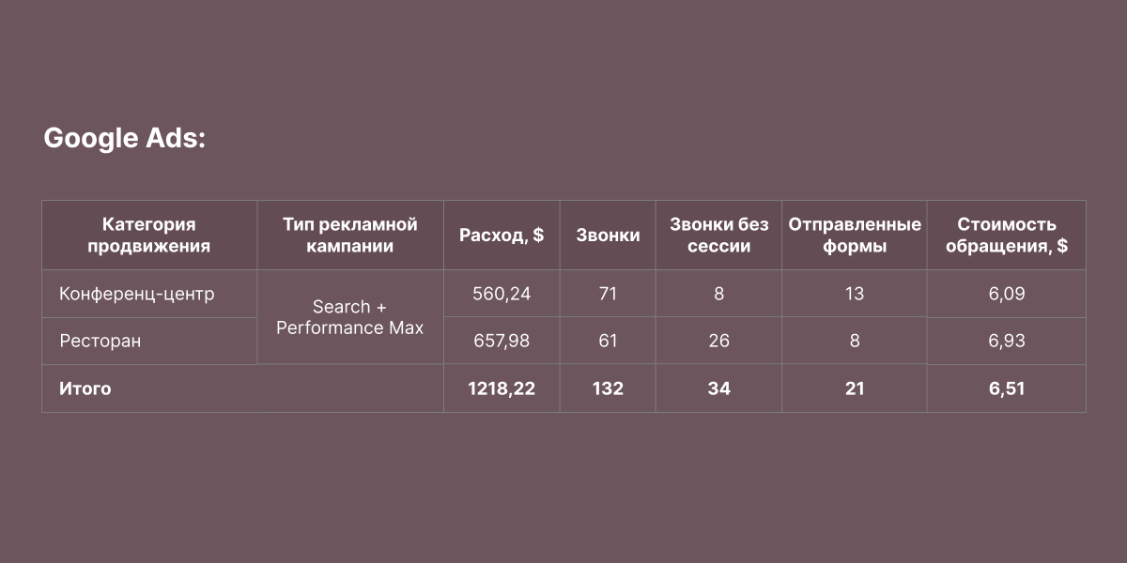Viewport: 1127px width, 563px height.
Task: Select the Итого row label
Action: click(85, 388)
